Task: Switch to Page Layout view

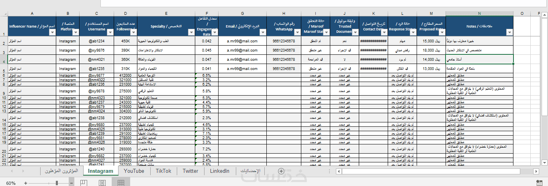Action: [x=102, y=183]
